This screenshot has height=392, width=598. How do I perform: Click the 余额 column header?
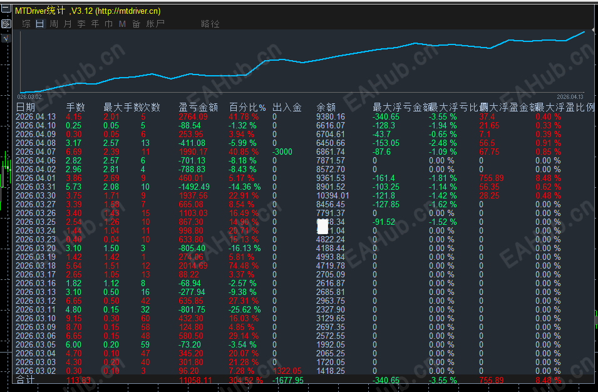(326, 107)
